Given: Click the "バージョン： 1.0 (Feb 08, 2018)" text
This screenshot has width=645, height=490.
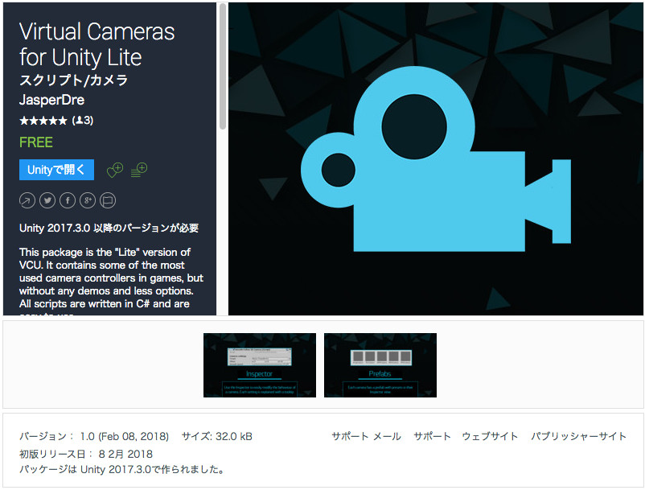Looking at the screenshot, I should coord(94,436).
